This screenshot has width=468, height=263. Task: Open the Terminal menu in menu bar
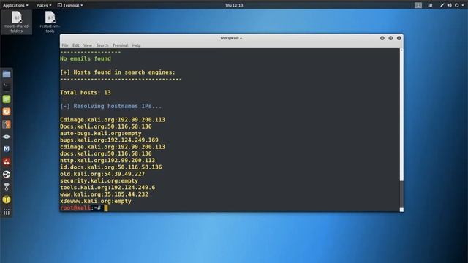(x=120, y=45)
